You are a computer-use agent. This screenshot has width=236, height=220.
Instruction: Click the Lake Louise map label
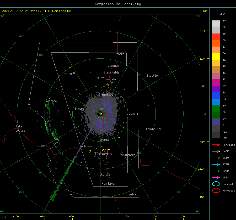(20, 128)
